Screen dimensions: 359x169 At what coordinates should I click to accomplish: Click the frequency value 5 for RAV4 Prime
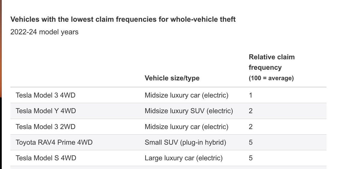pyautogui.click(x=251, y=142)
